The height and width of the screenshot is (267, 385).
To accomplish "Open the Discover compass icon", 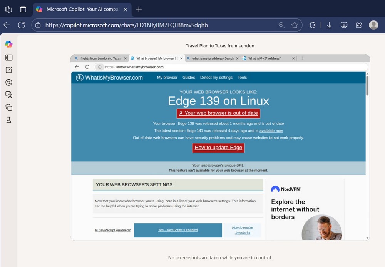I will click(x=9, y=82).
